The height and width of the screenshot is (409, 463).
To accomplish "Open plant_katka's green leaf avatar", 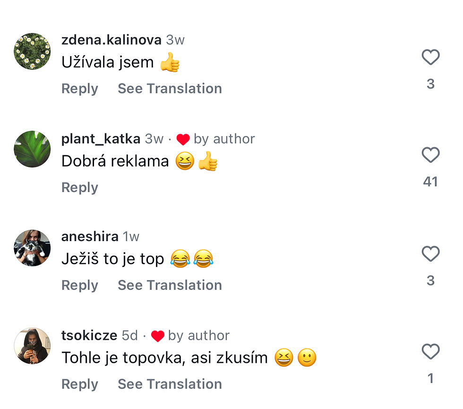I will coord(32,149).
